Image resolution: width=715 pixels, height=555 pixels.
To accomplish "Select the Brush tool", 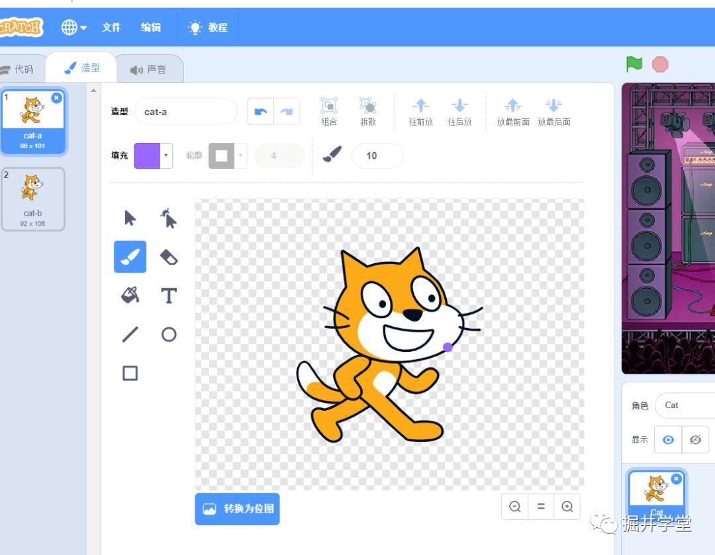I will (x=130, y=257).
